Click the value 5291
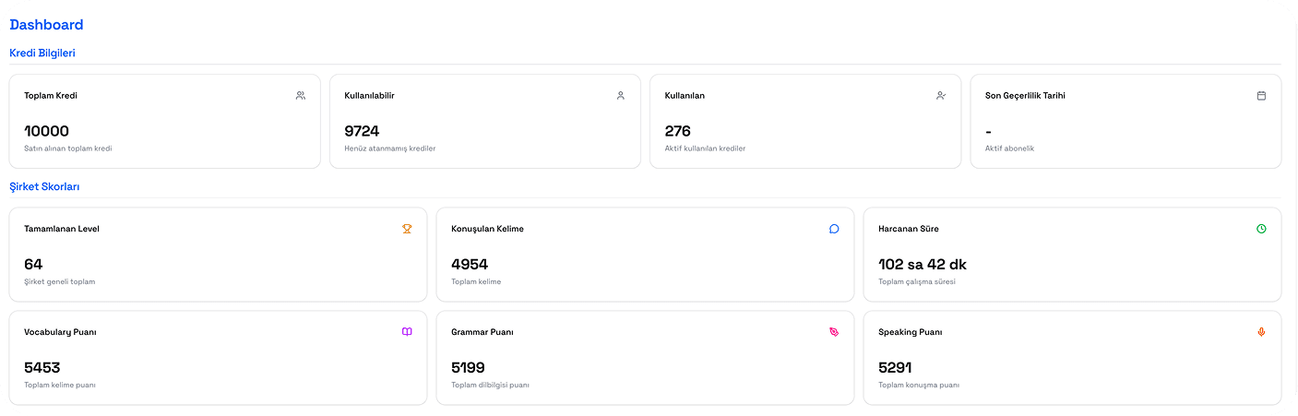Screen dimensions: 1298x416 coord(896,367)
